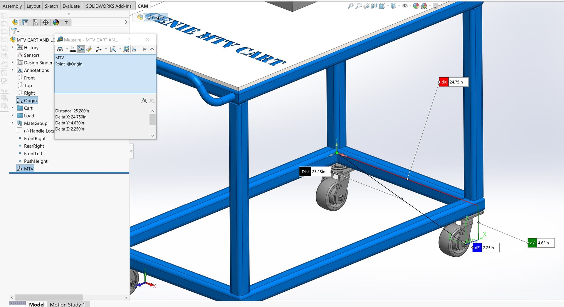Expand the Cart folder
Image resolution: width=564 pixels, height=307 pixels.
(12, 108)
